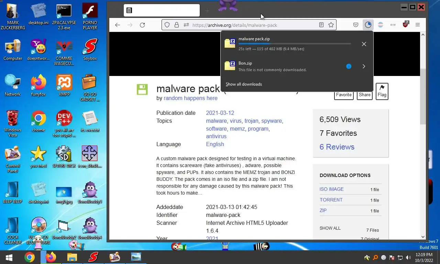Image resolution: width=440 pixels, height=264 pixels.
Task: Select the img0.jpg desktop file
Action: 64,195
